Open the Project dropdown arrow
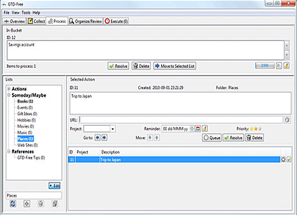This screenshot has height=215, width=297. pyautogui.click(x=113, y=129)
